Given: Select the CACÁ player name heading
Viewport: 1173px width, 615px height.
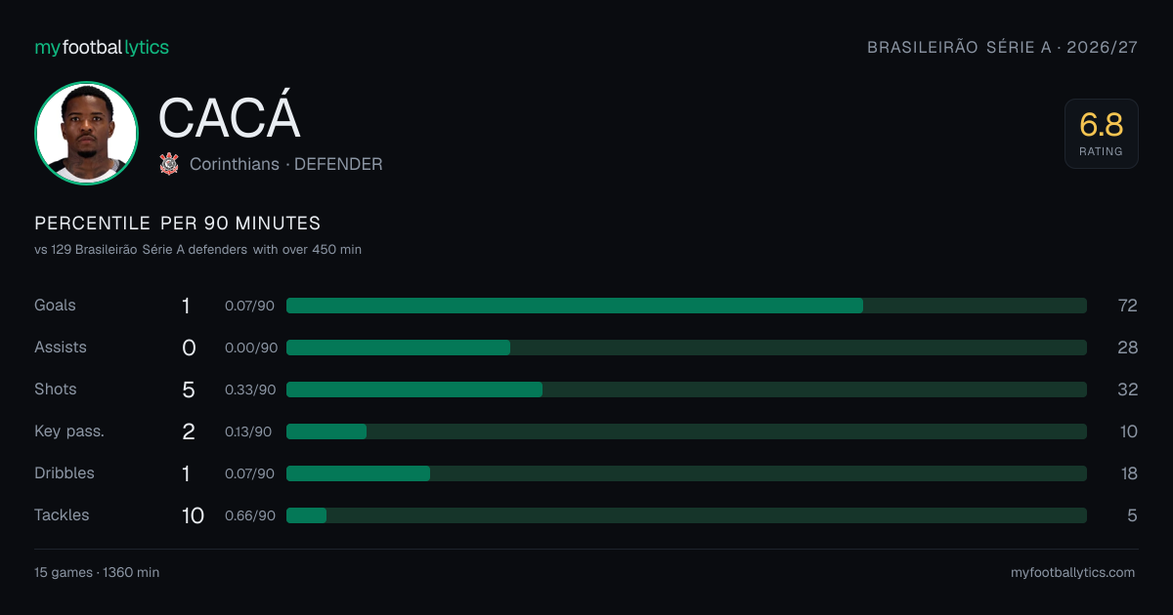Looking at the screenshot, I should click(x=229, y=118).
